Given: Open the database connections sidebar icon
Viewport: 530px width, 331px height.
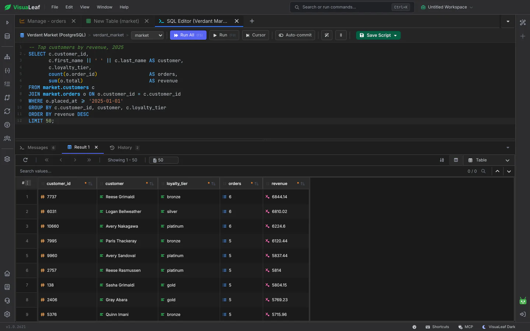Looking at the screenshot, I should 7,36.
